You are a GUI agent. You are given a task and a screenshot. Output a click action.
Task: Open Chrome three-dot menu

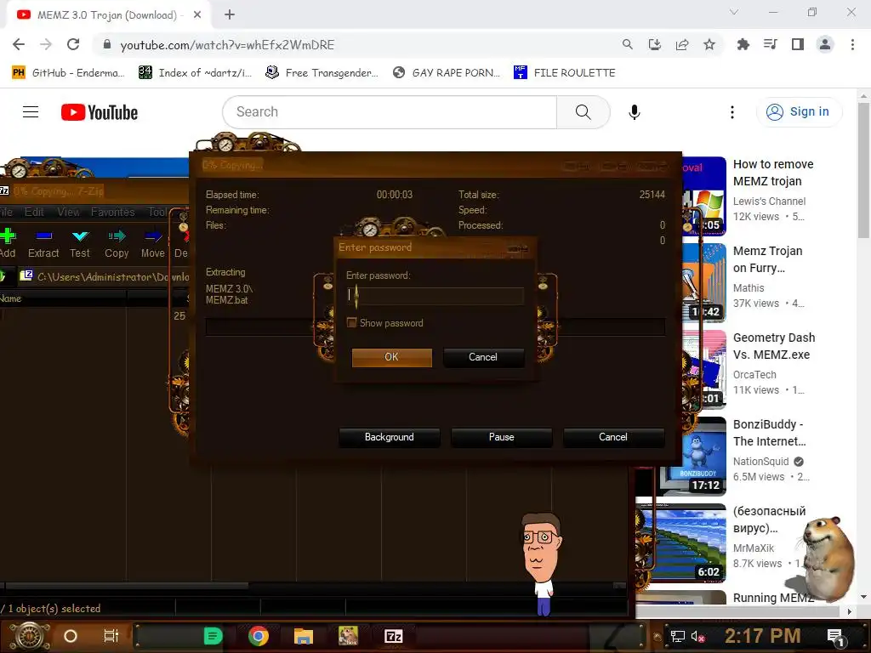[852, 45]
